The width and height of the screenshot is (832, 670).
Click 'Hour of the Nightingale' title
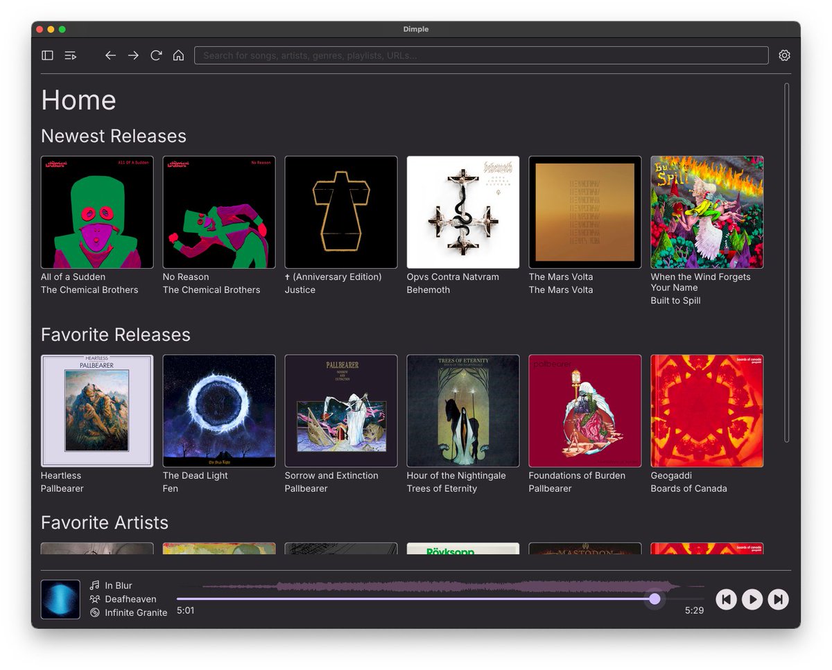point(456,475)
